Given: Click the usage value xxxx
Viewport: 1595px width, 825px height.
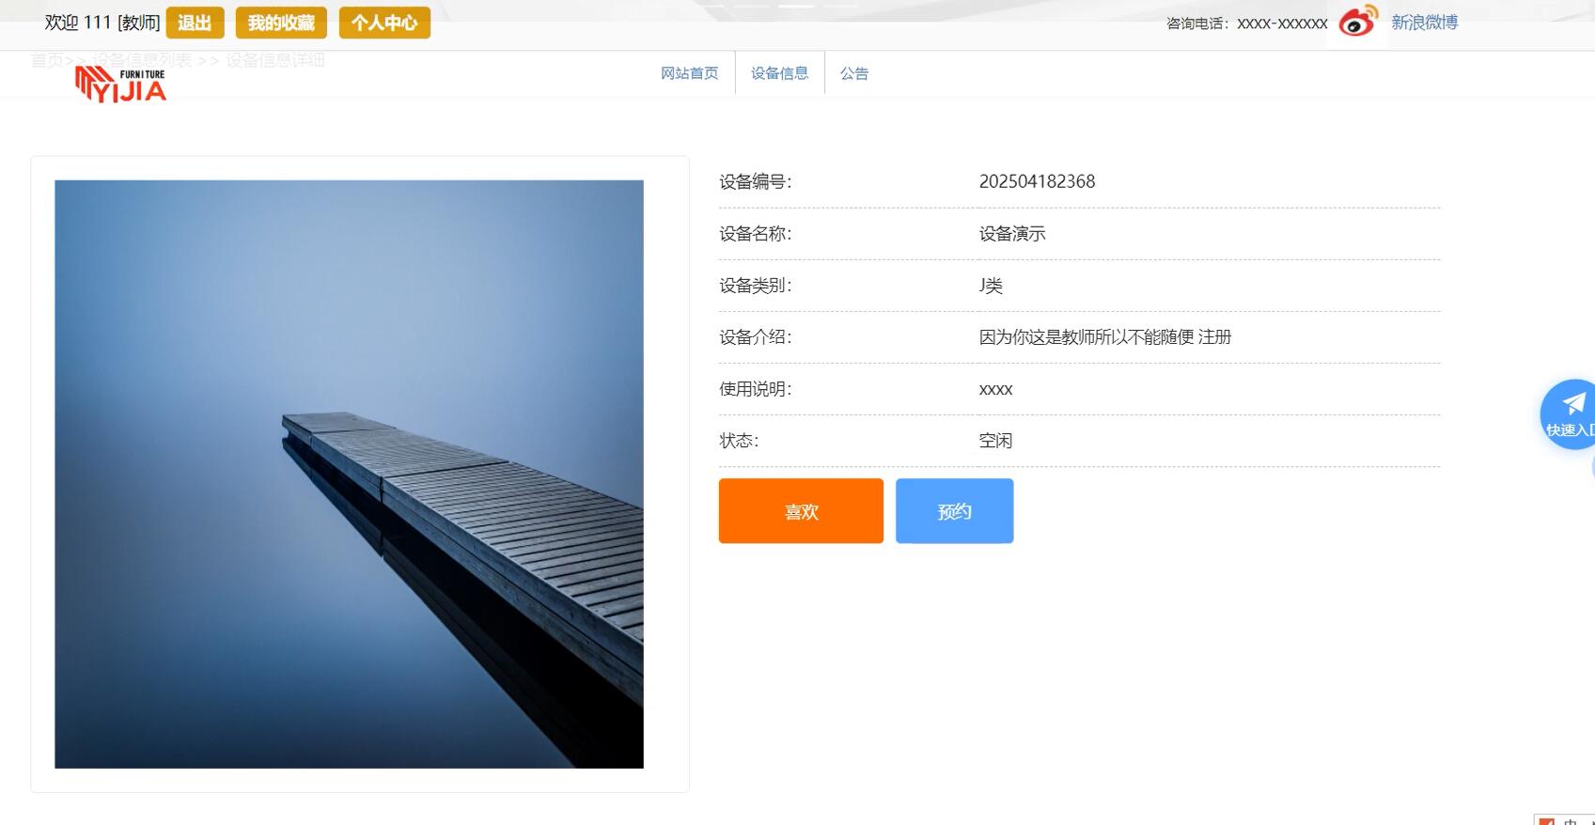Looking at the screenshot, I should tap(995, 389).
